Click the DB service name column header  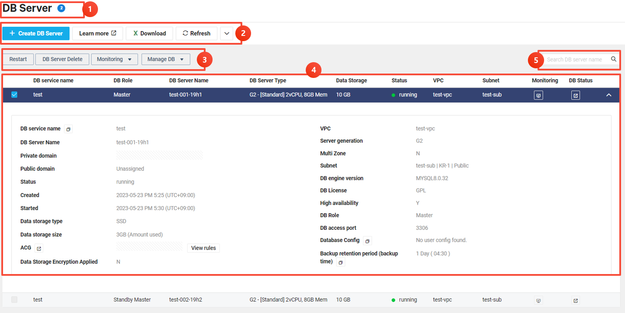pyautogui.click(x=53, y=81)
